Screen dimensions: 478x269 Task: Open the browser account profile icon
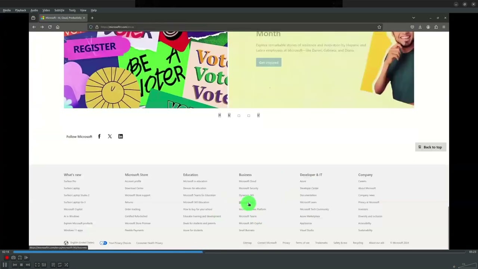click(x=428, y=27)
